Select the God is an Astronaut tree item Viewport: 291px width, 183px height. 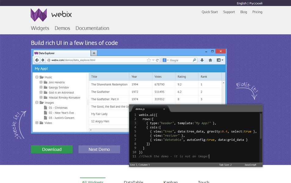click(61, 92)
